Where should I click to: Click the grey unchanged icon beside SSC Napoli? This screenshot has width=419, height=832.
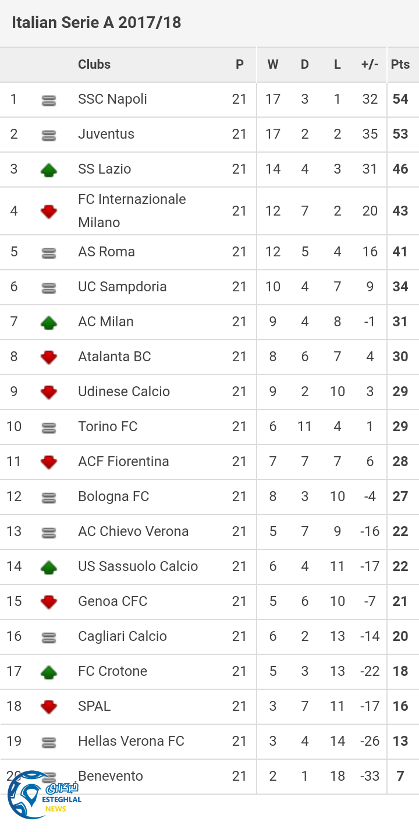click(x=49, y=101)
